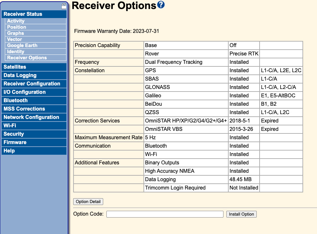The height and width of the screenshot is (234, 317).
Task: Click the Base precision capability cell
Action: [186, 45]
